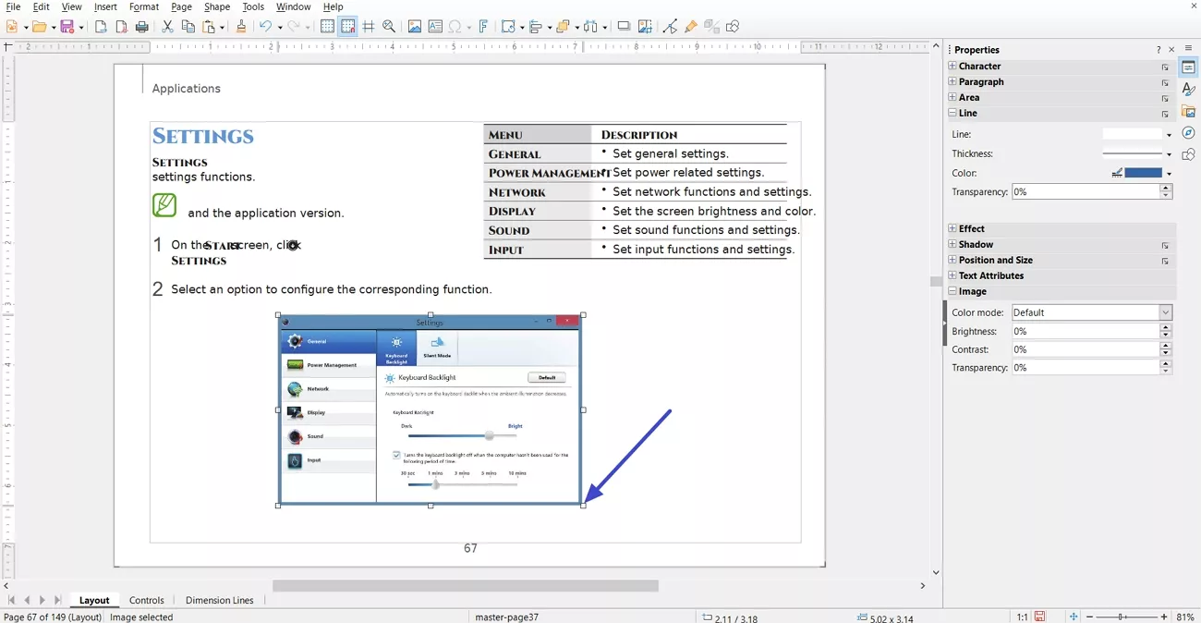The image size is (1201, 623).
Task: Click the Crop Image icon
Action: [645, 27]
